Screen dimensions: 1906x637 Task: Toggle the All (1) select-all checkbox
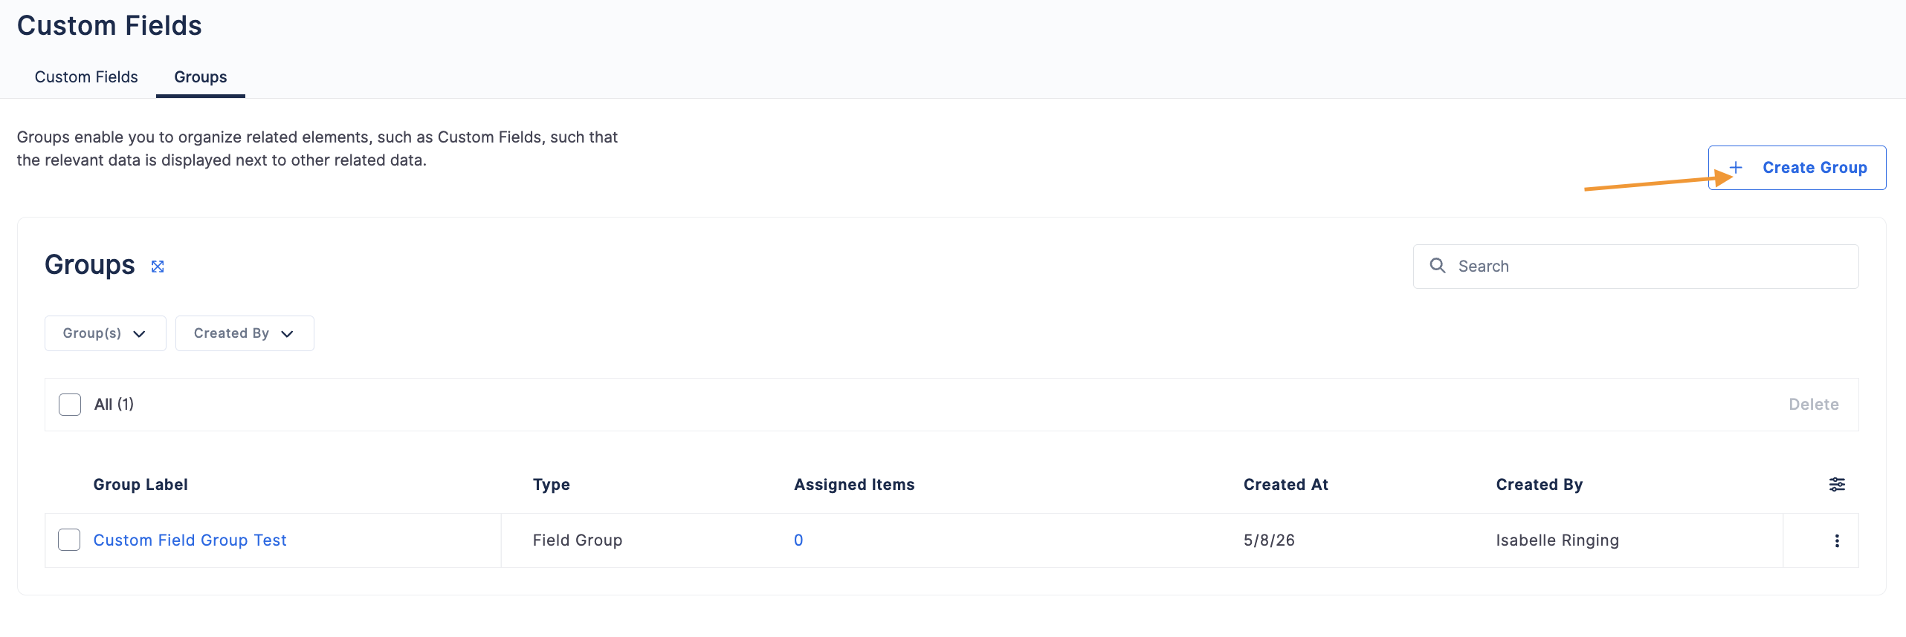pos(70,405)
